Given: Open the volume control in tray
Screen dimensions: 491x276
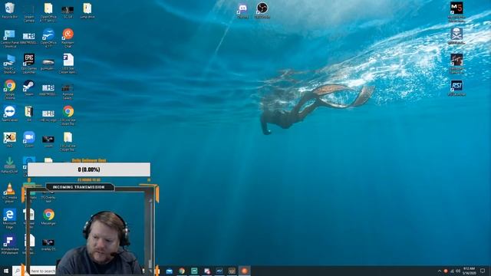Looking at the screenshot, I should point(458,271).
